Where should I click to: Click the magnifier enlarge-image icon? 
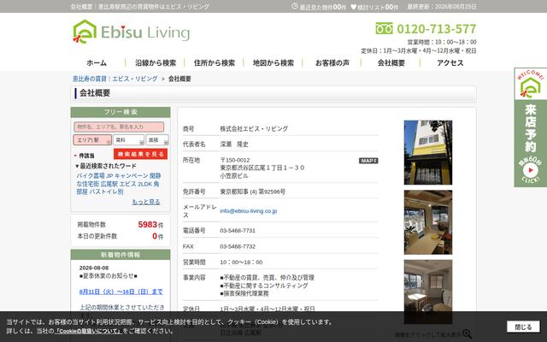pyautogui.click(x=467, y=334)
